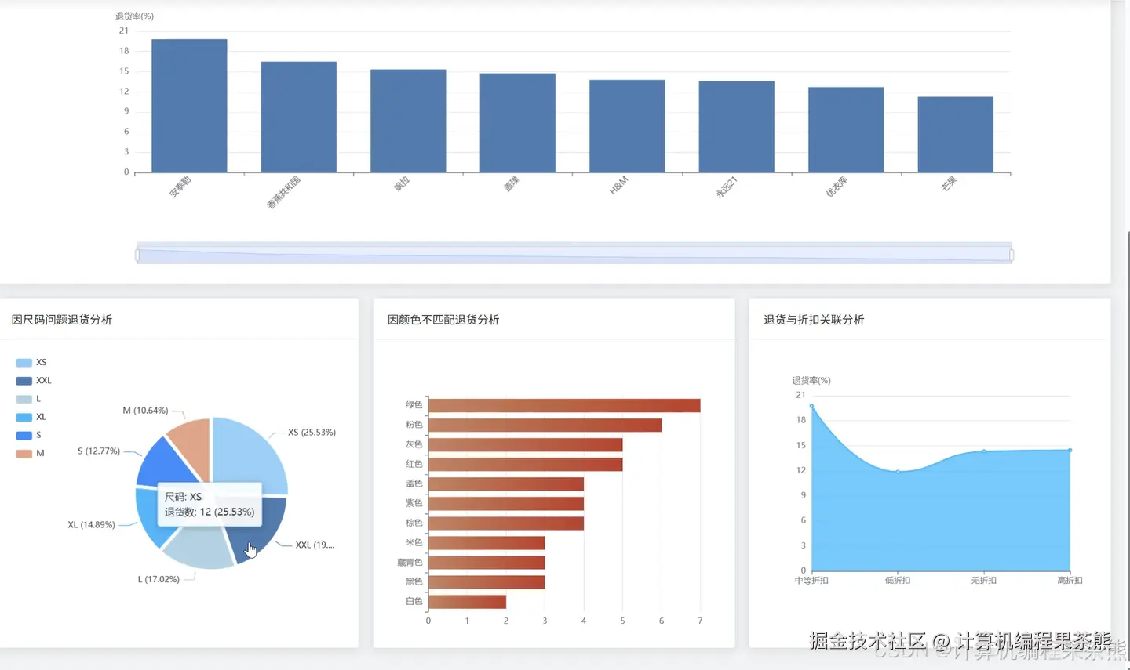Select the 永远21 bar
1130x670 pixels.
(737, 127)
